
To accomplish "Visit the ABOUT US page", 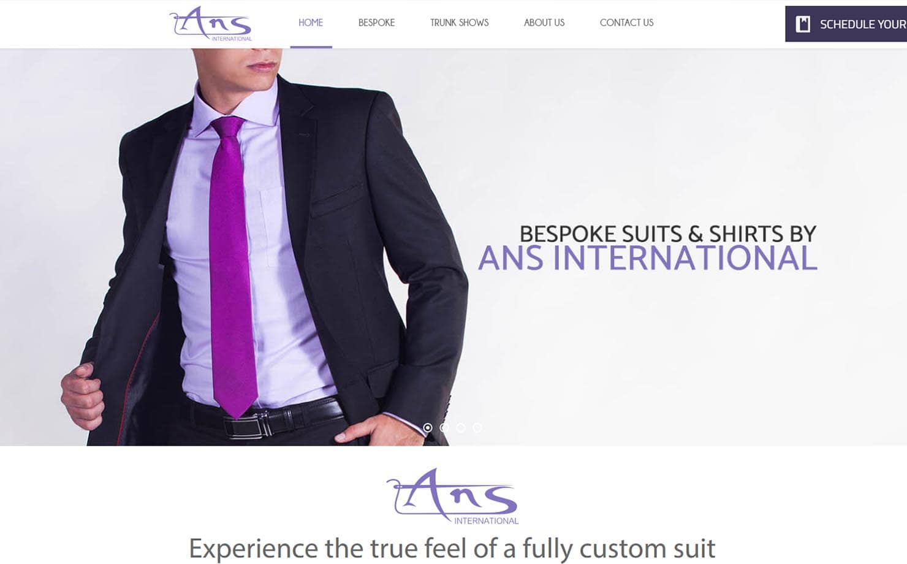I will click(544, 23).
